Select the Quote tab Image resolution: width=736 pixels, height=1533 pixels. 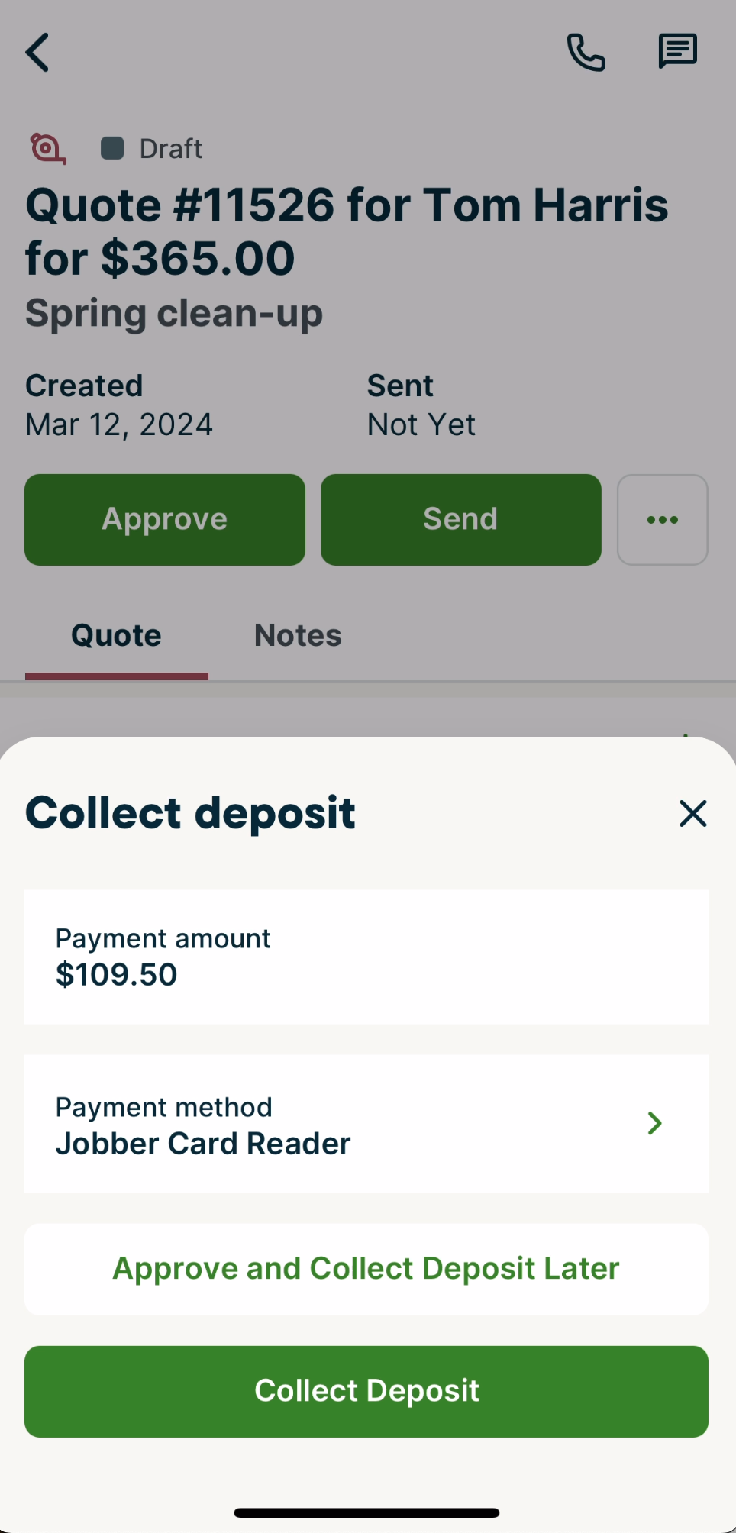coord(116,635)
